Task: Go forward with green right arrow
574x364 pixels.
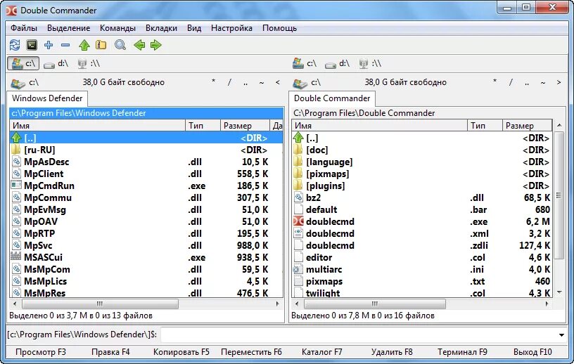Action: [x=156, y=45]
